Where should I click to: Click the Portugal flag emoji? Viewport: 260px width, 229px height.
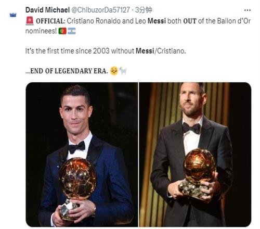62,31
